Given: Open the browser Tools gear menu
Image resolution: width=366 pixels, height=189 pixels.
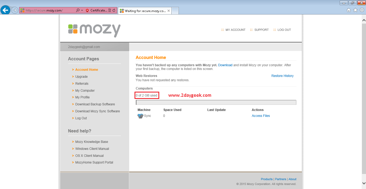Looking at the screenshot, I should 362,10.
